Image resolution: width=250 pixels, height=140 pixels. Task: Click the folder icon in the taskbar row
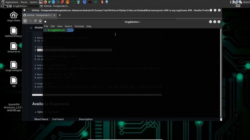pyautogui.click(x=5, y=6)
